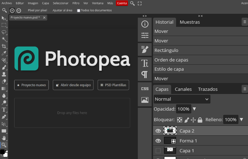This screenshot has width=248, height=159.
Task: Toggle lock all padlock icon
Action: [200, 120]
